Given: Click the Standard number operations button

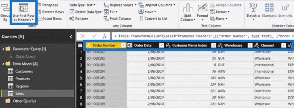Looking at the screenshot, I should coord(269,12).
